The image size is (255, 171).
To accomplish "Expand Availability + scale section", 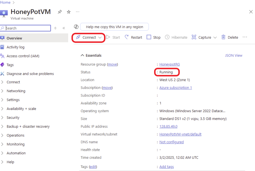I will coord(21,109).
